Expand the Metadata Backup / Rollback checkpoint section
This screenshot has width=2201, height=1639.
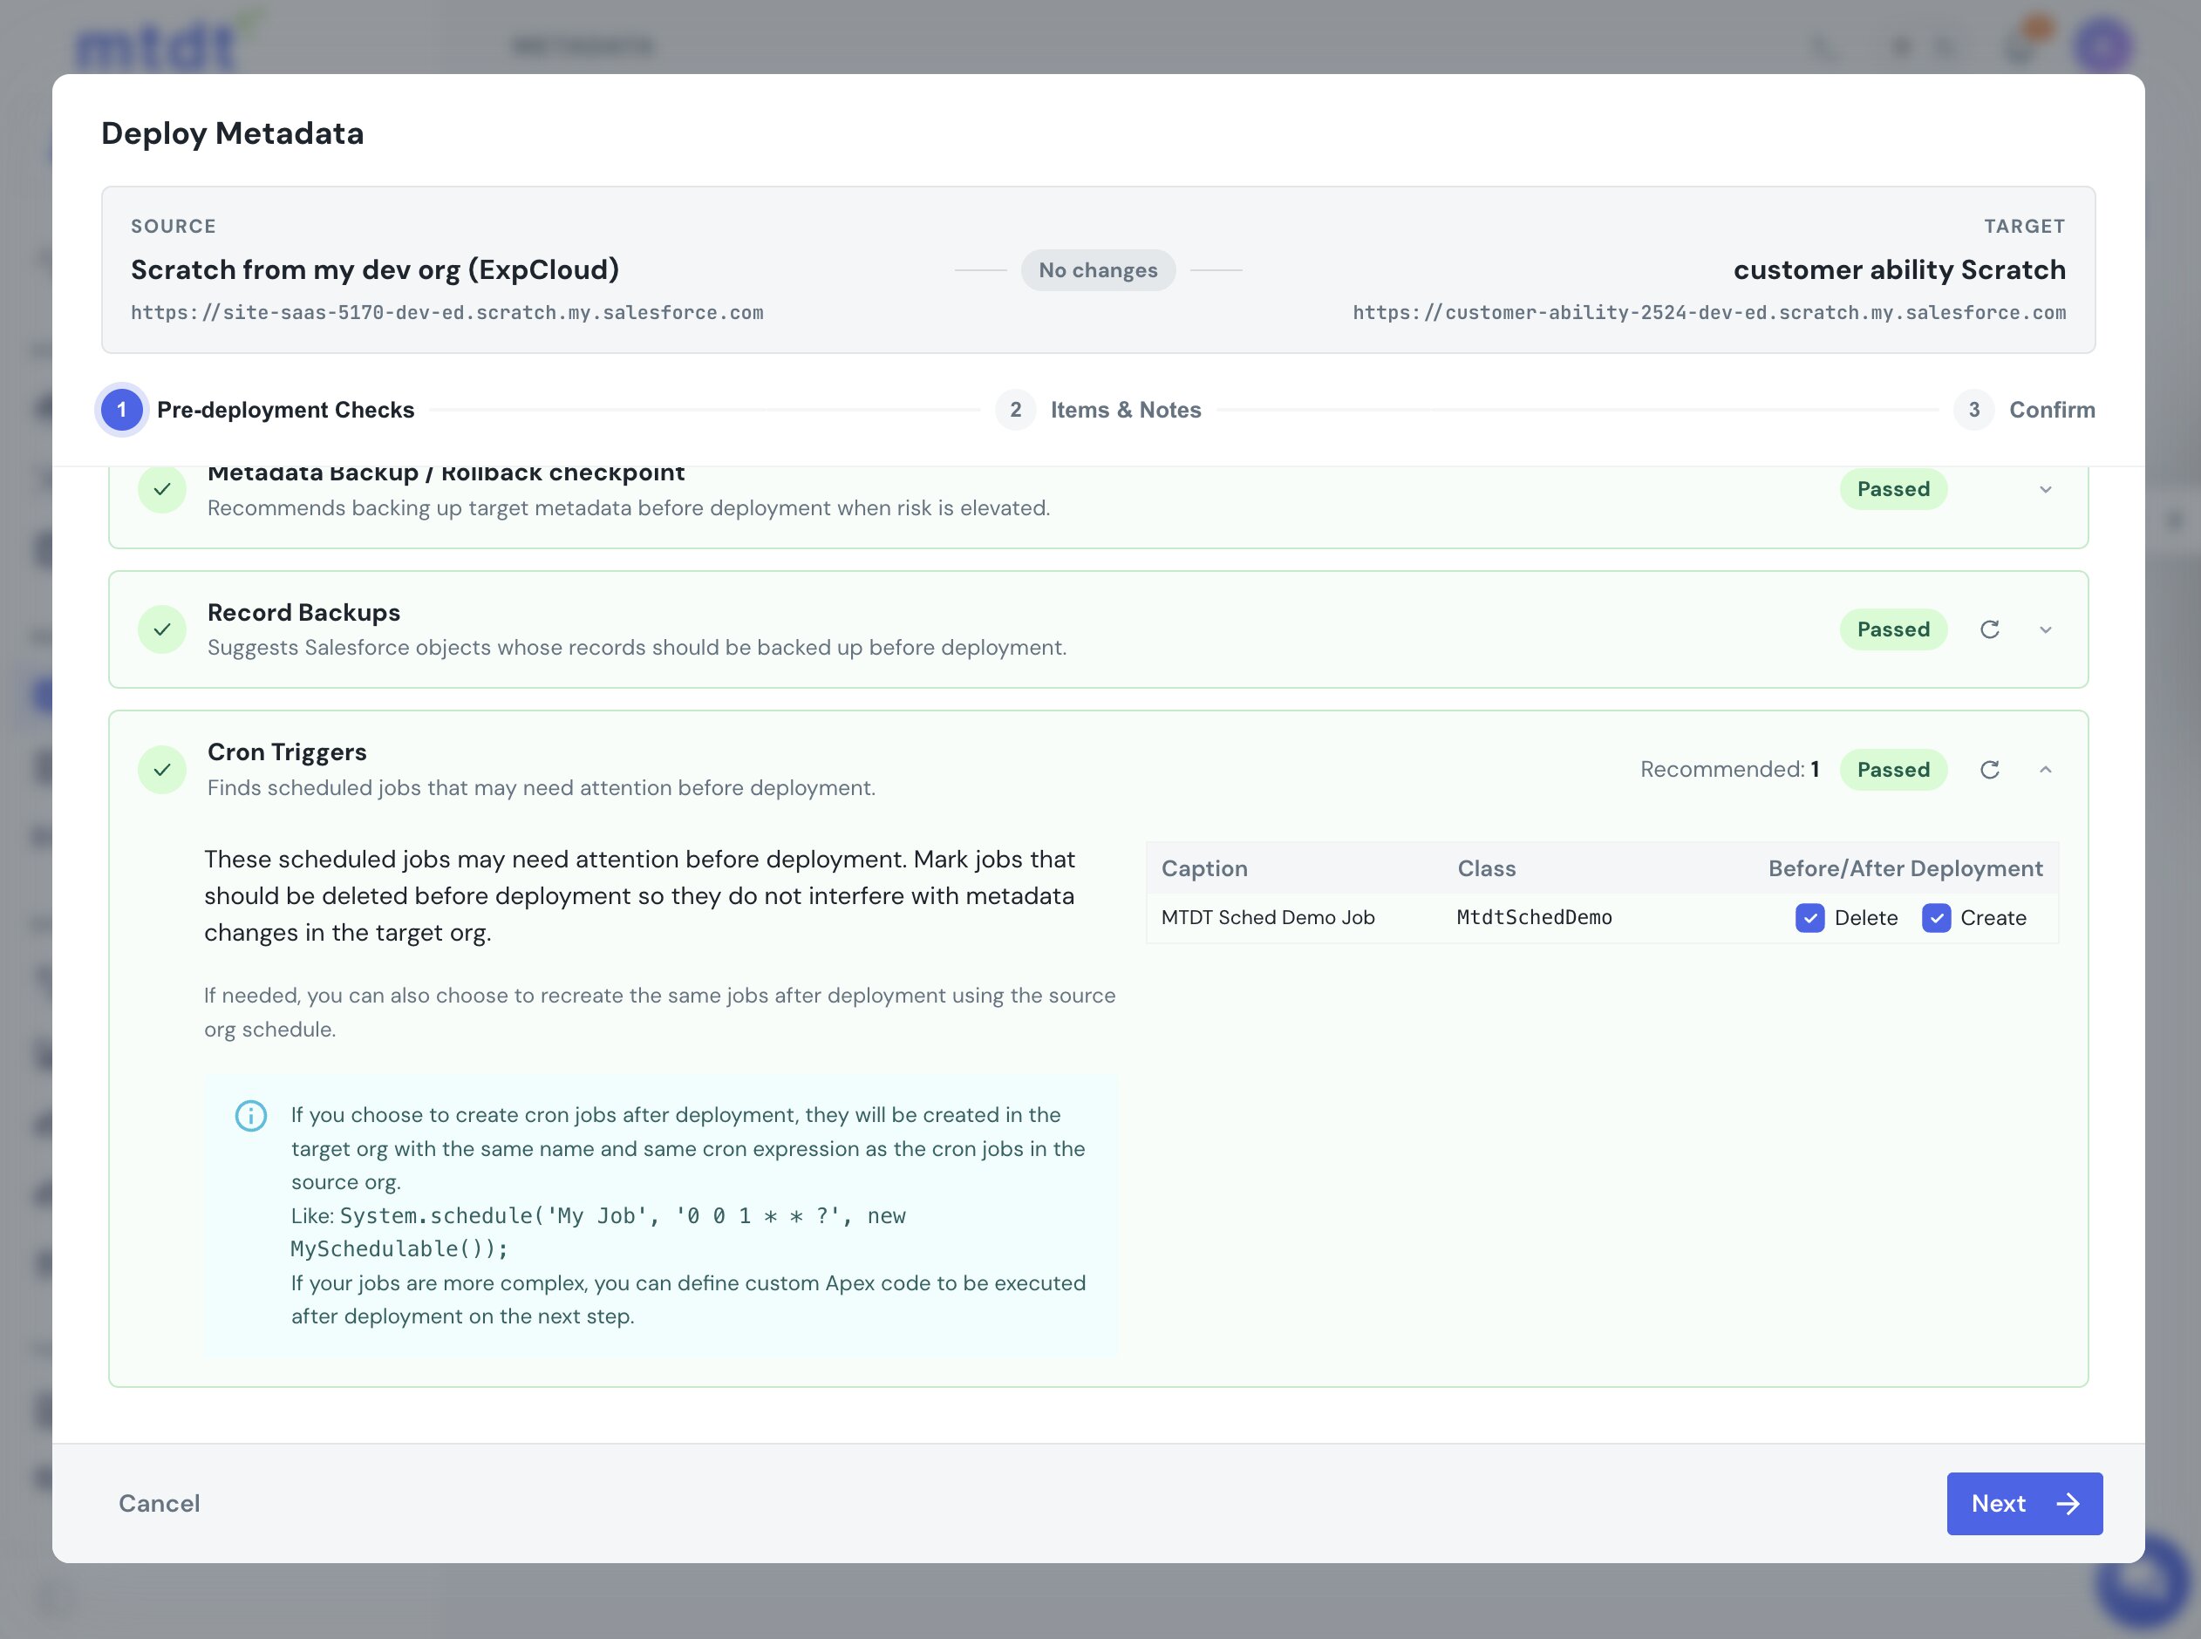(2045, 489)
